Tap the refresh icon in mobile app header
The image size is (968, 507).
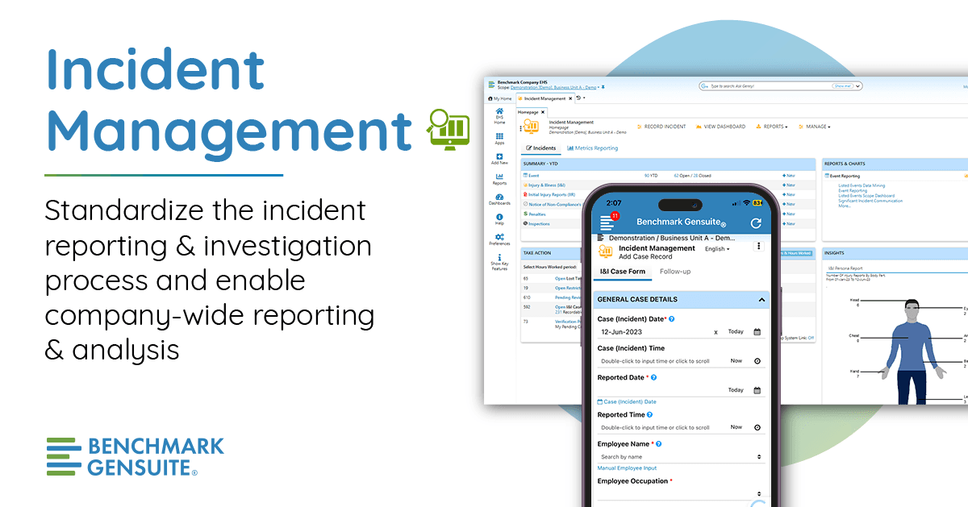[757, 222]
